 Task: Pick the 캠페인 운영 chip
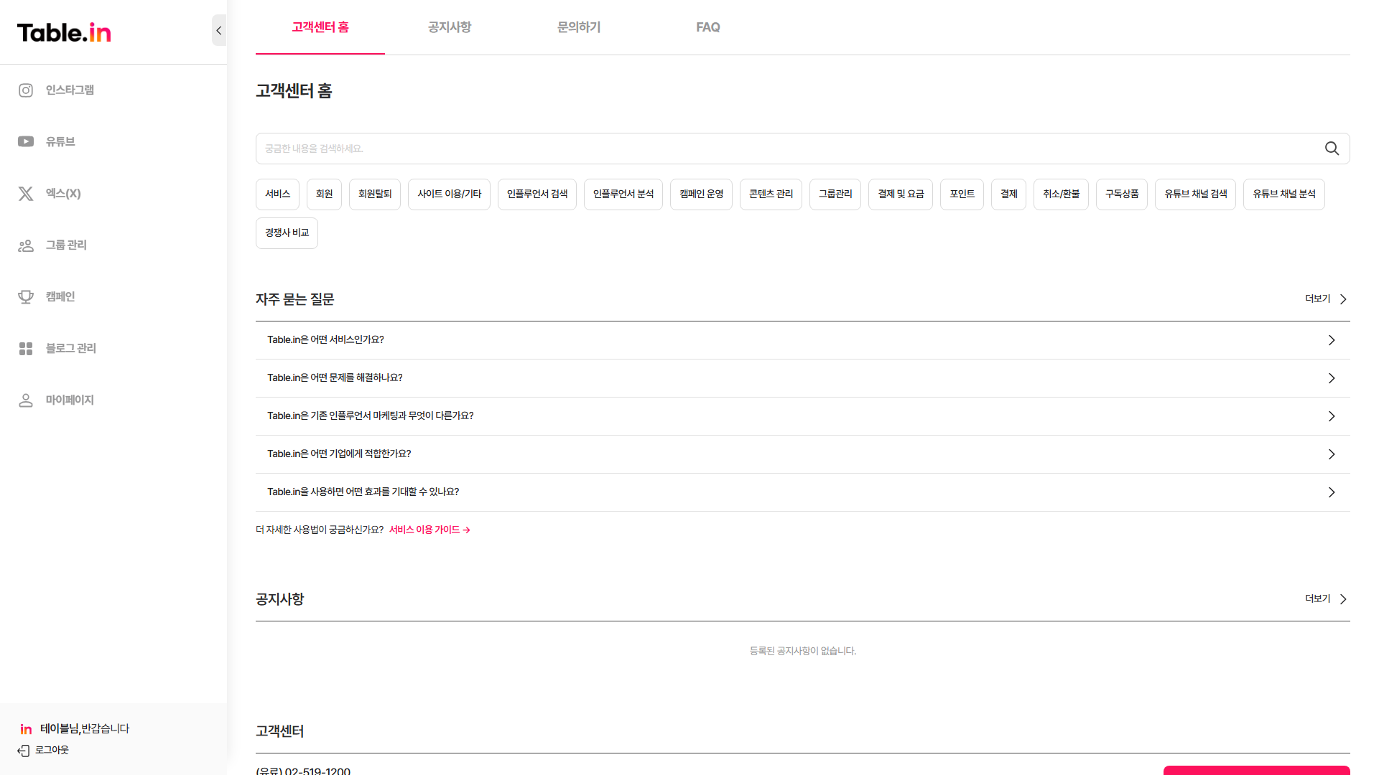point(702,194)
